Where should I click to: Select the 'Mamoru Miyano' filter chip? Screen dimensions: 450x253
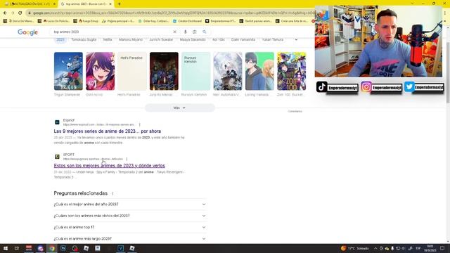[x=131, y=39]
